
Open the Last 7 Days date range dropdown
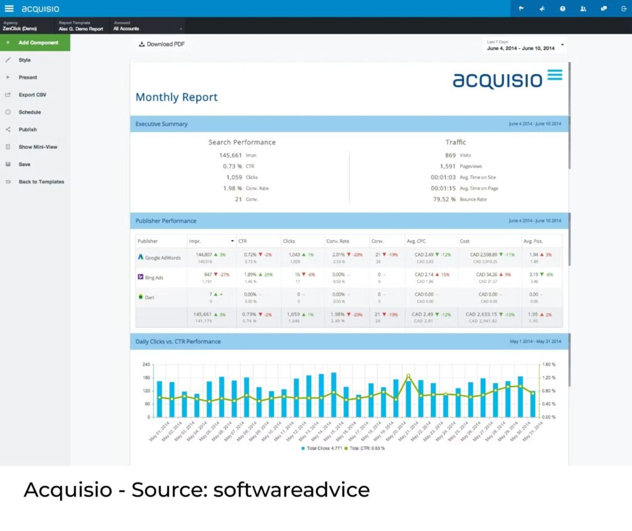pyautogui.click(x=525, y=45)
